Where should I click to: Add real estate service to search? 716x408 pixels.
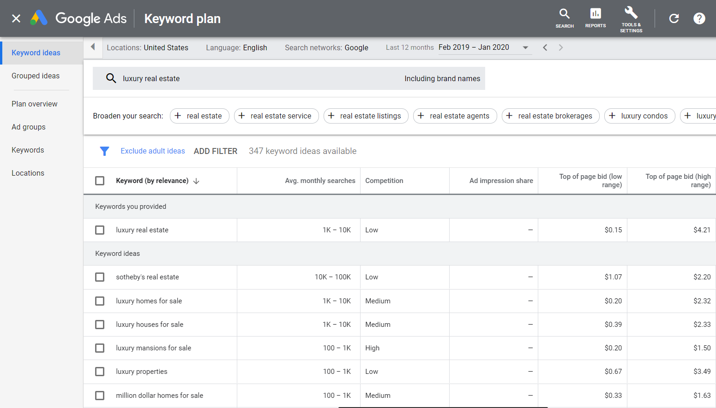[x=276, y=116]
